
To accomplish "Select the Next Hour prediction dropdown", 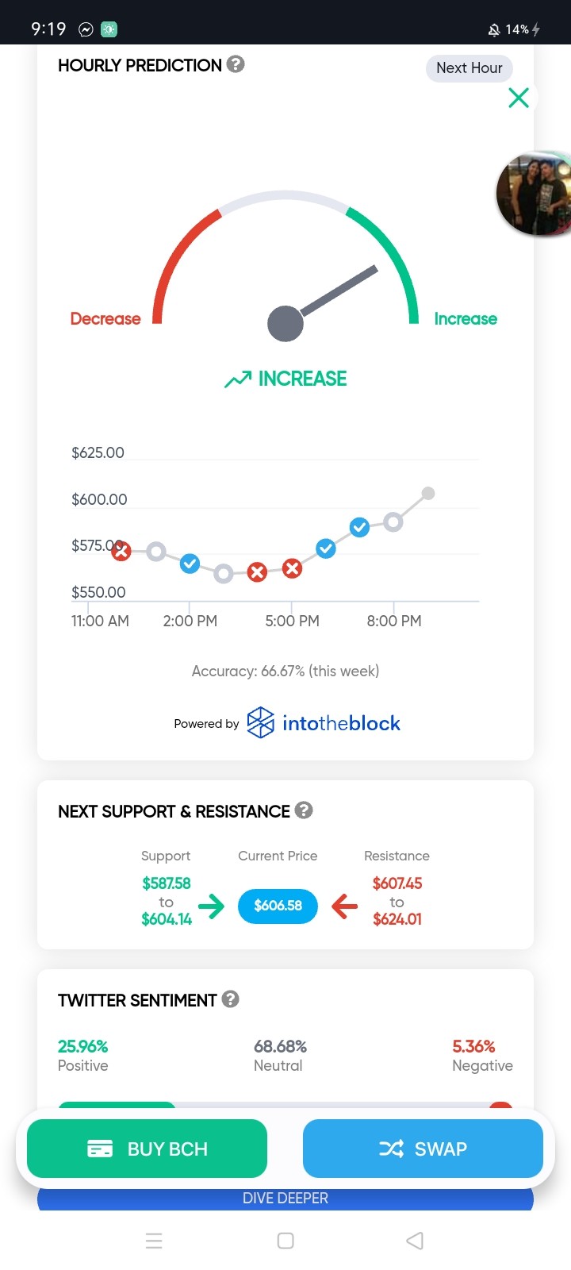I will [469, 68].
